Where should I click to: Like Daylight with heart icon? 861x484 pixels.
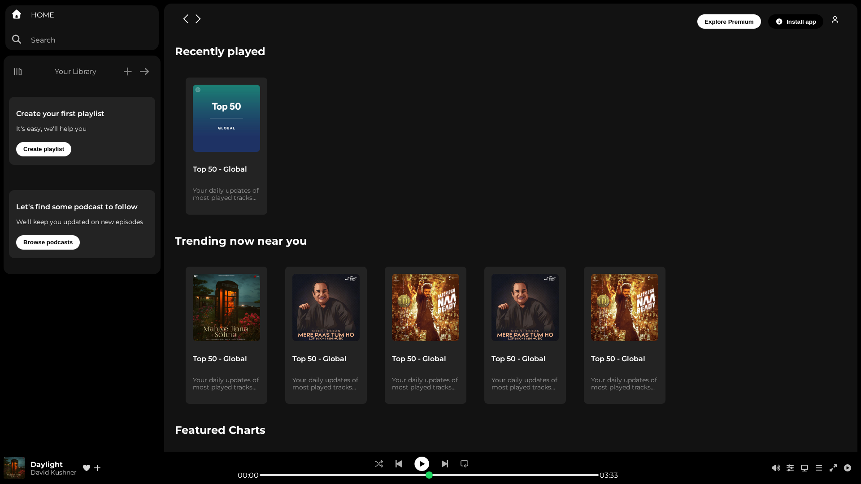87,468
